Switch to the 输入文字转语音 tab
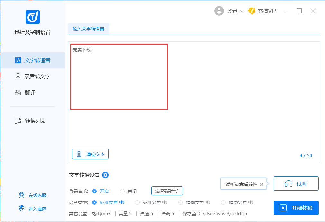 (x=88, y=29)
